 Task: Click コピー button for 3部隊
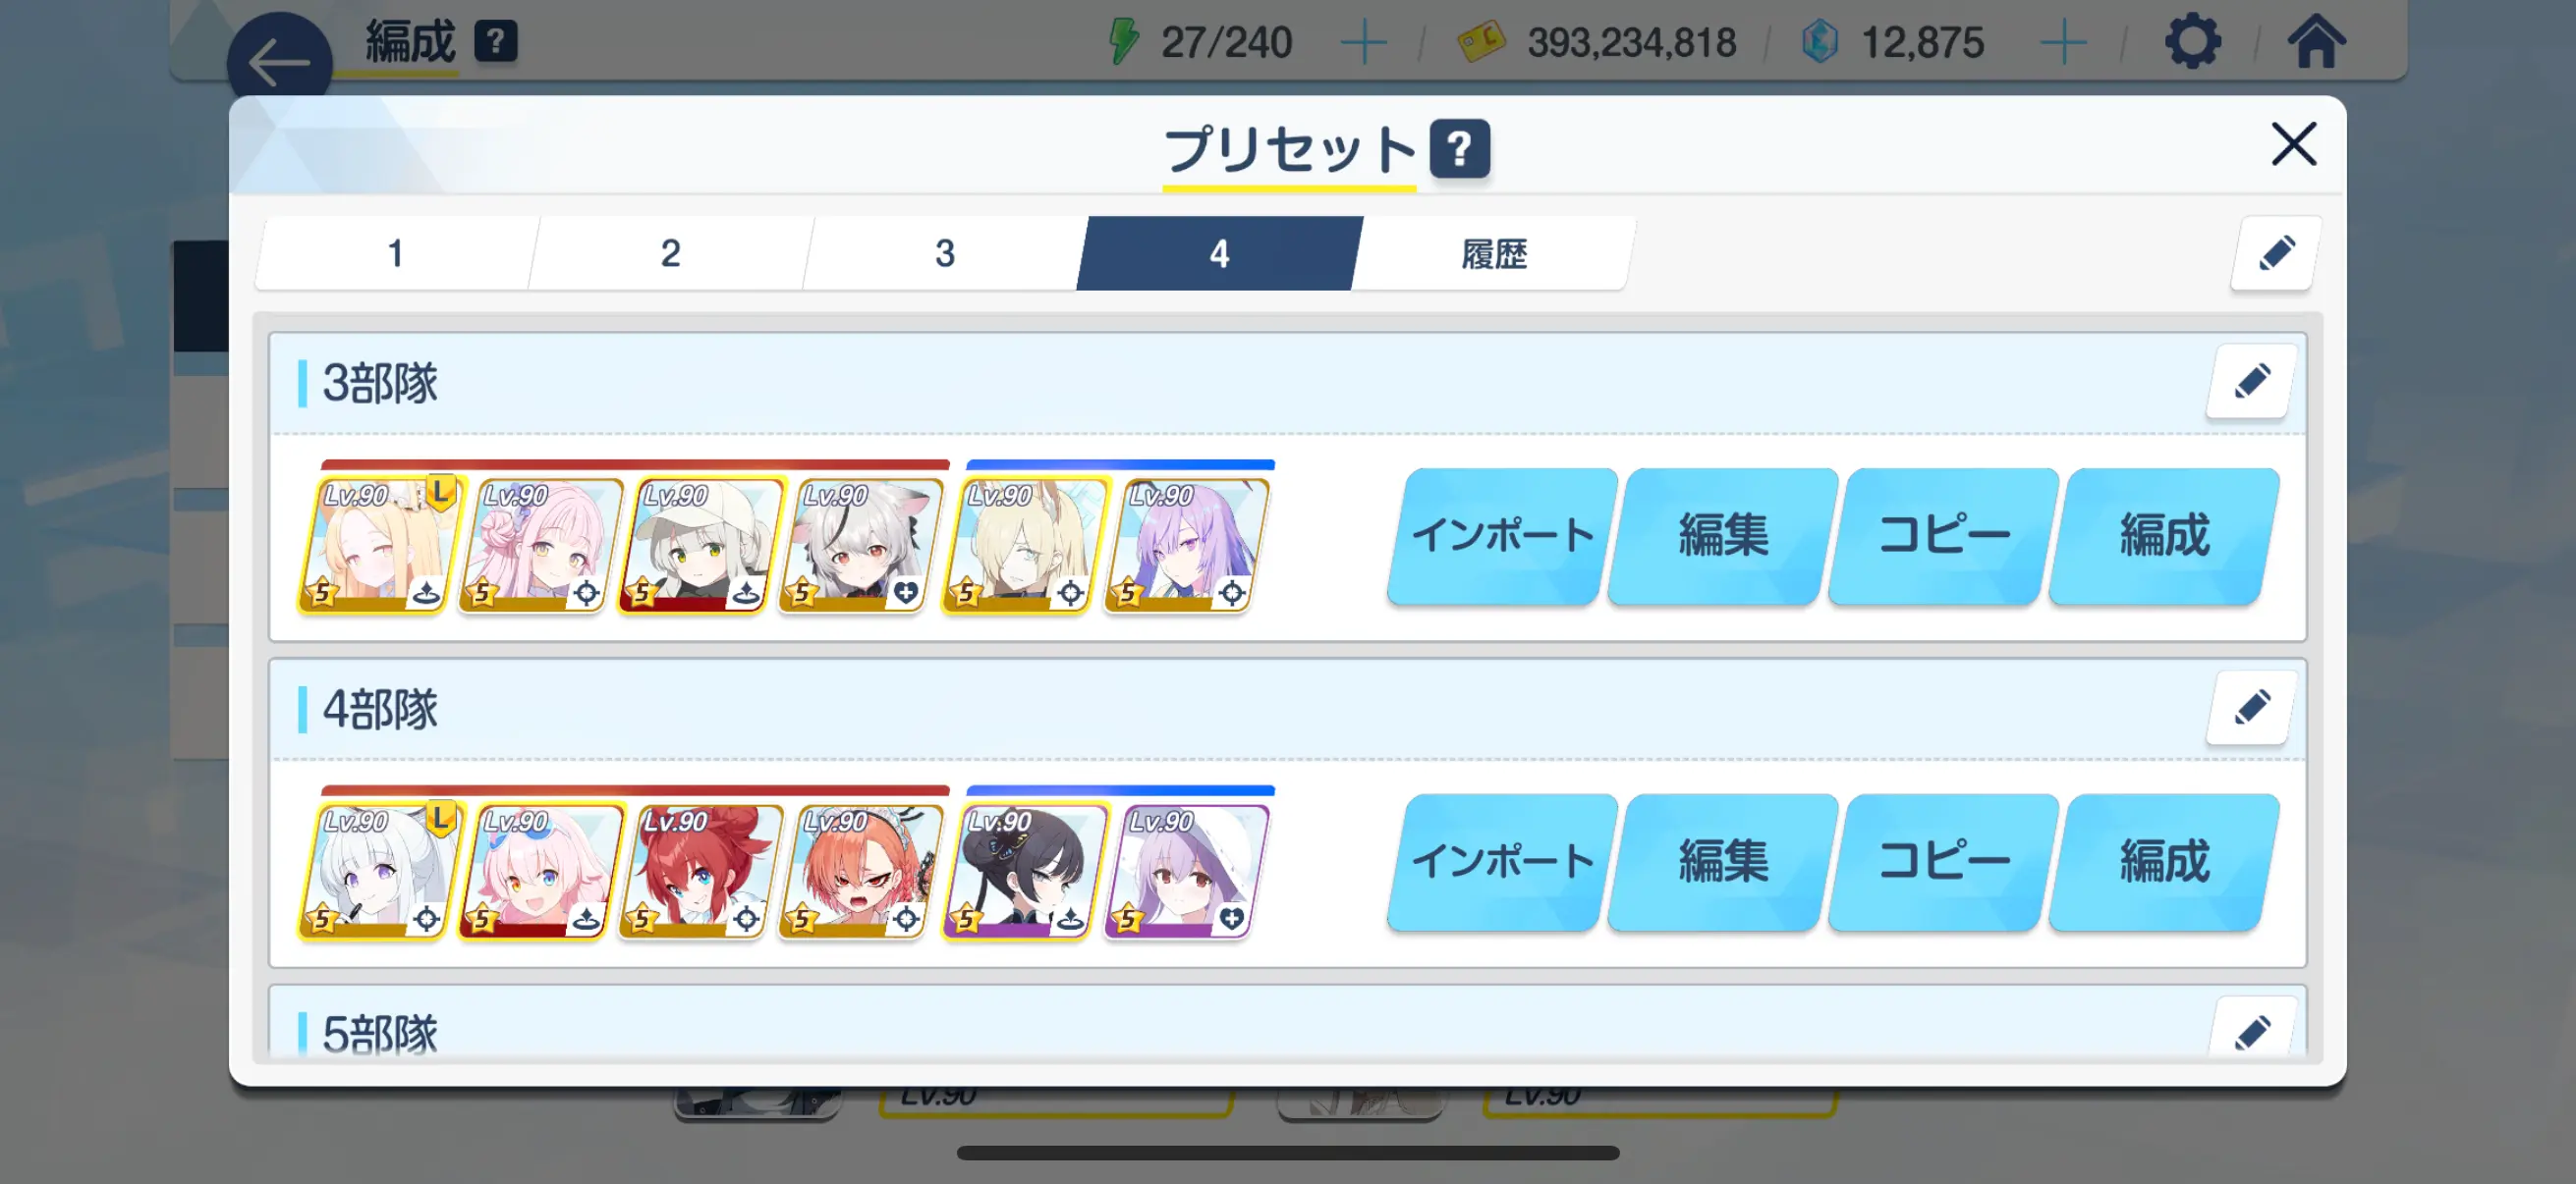click(x=1943, y=535)
